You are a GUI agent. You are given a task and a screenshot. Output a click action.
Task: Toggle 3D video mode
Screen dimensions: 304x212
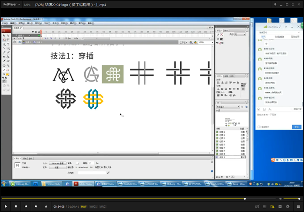[x=265, y=206]
